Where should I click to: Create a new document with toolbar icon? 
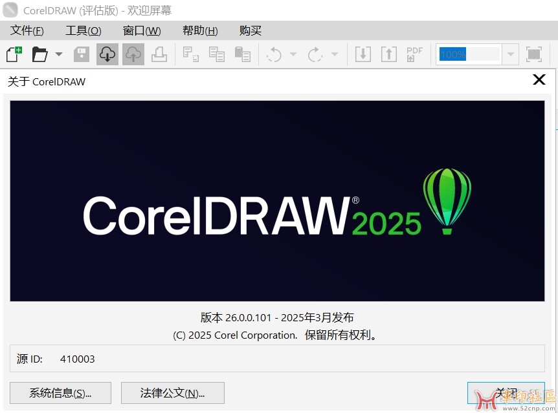click(x=14, y=54)
